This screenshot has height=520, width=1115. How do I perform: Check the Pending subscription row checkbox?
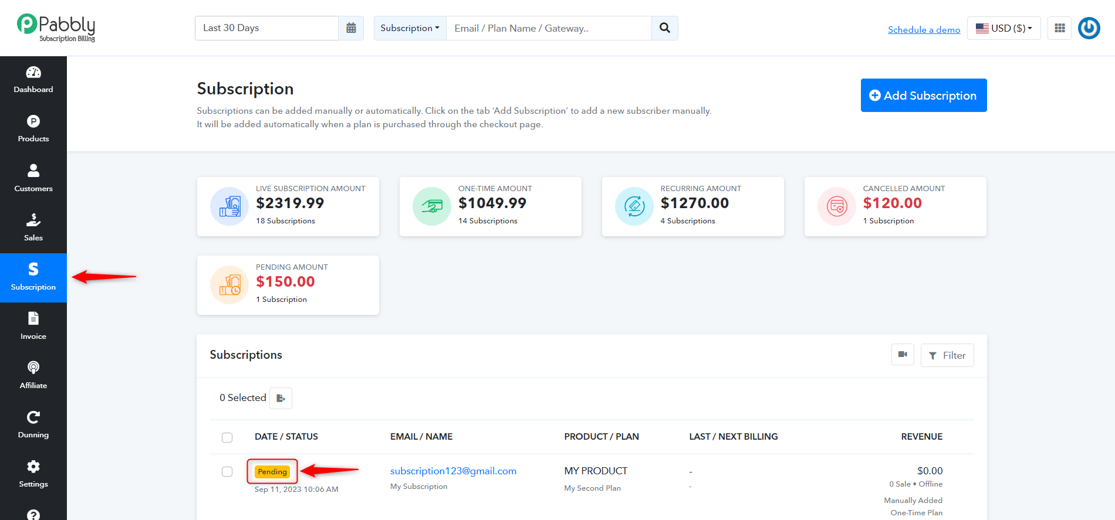point(227,472)
